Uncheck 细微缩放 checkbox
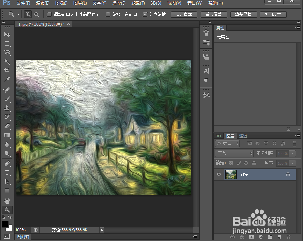The image size is (303, 241). tap(145, 14)
